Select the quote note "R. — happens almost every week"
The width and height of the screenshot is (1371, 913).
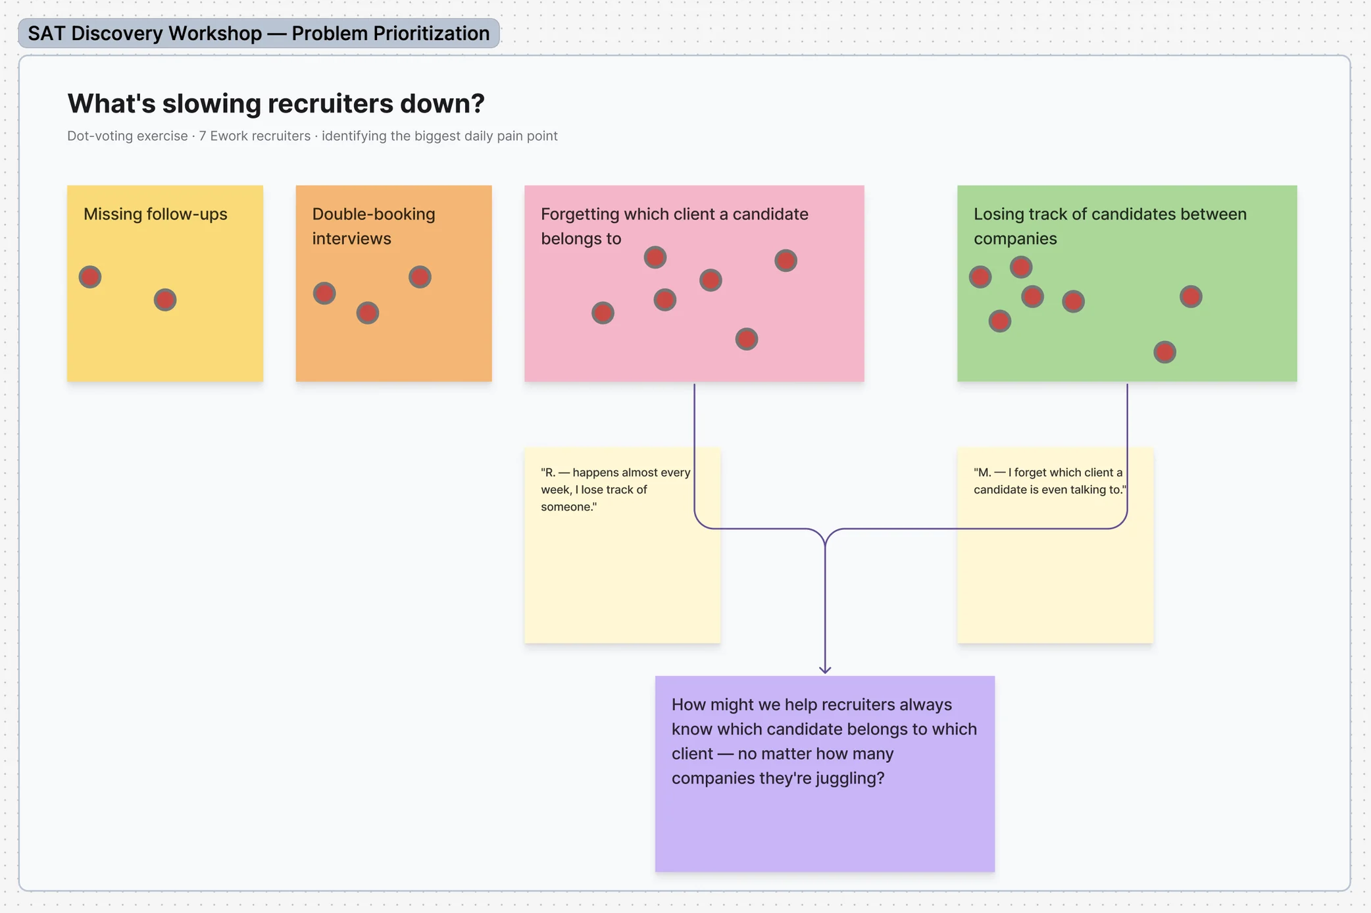pyautogui.click(x=622, y=545)
